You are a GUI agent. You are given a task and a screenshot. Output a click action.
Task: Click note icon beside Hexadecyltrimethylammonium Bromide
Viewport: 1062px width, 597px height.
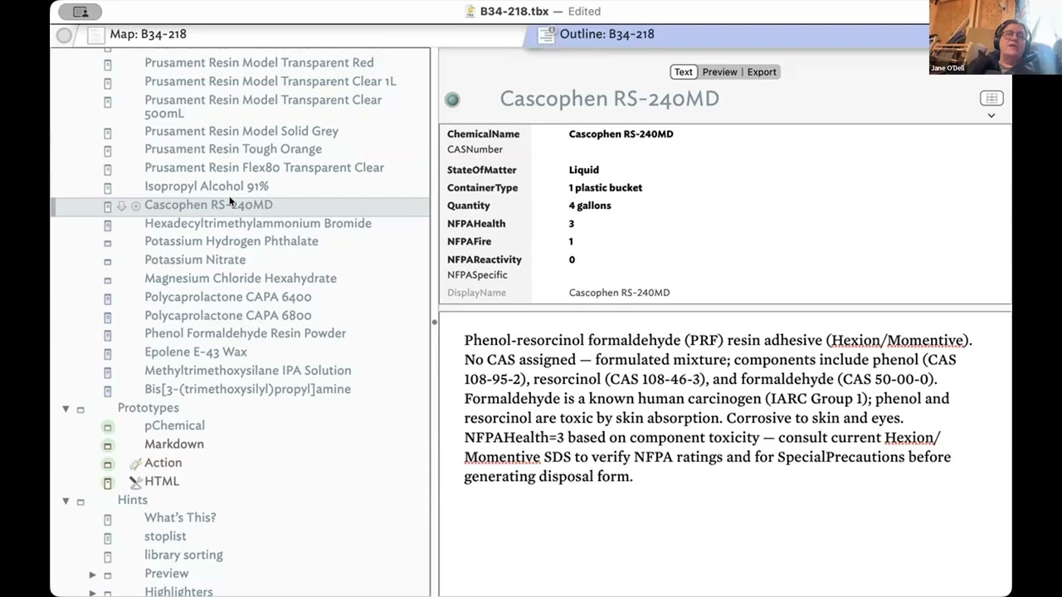tap(107, 224)
